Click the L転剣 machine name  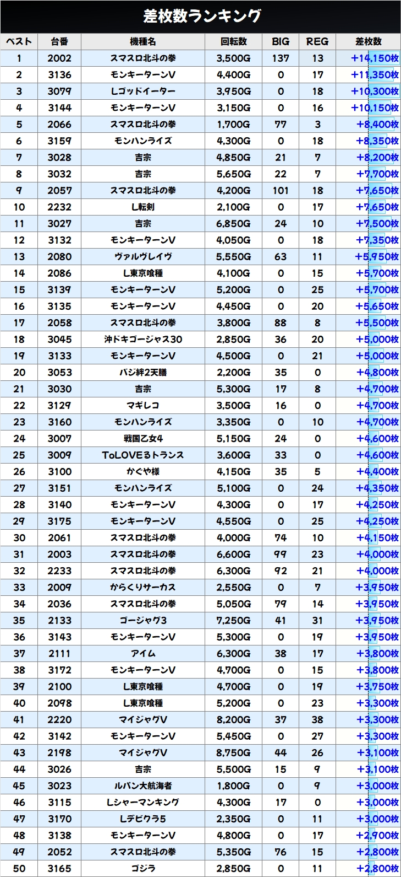coord(143,207)
